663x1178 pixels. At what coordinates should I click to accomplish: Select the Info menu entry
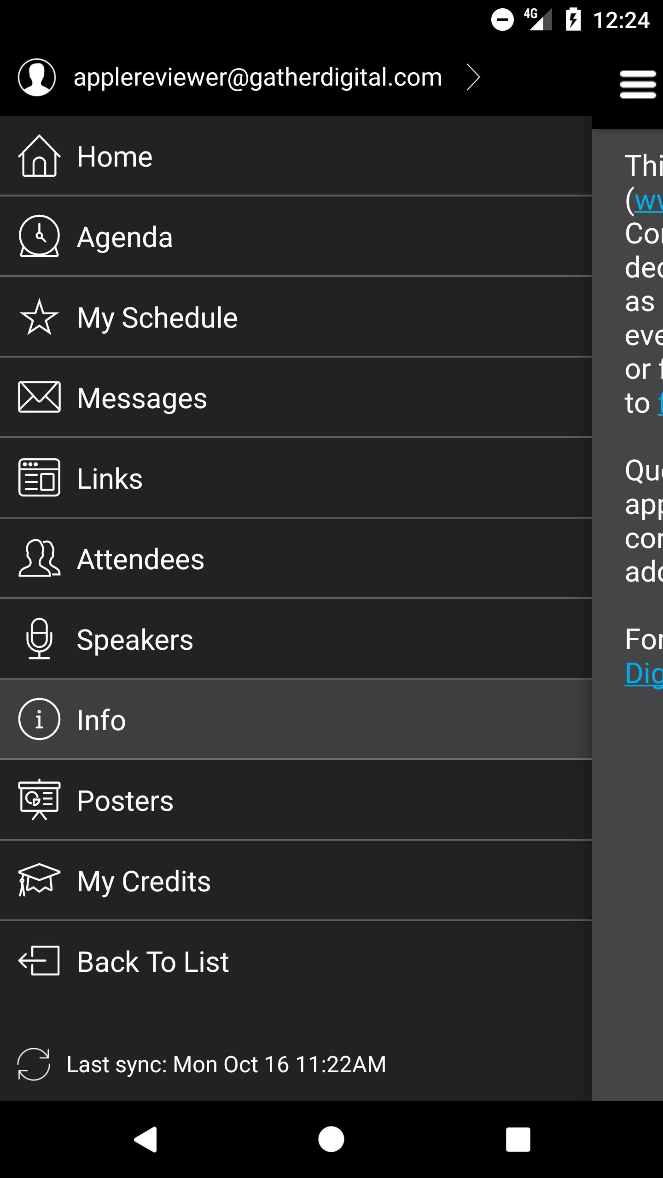click(295, 720)
